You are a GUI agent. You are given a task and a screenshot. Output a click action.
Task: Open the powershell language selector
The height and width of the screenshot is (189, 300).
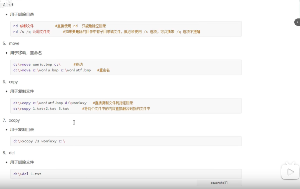pyautogui.click(x=219, y=183)
